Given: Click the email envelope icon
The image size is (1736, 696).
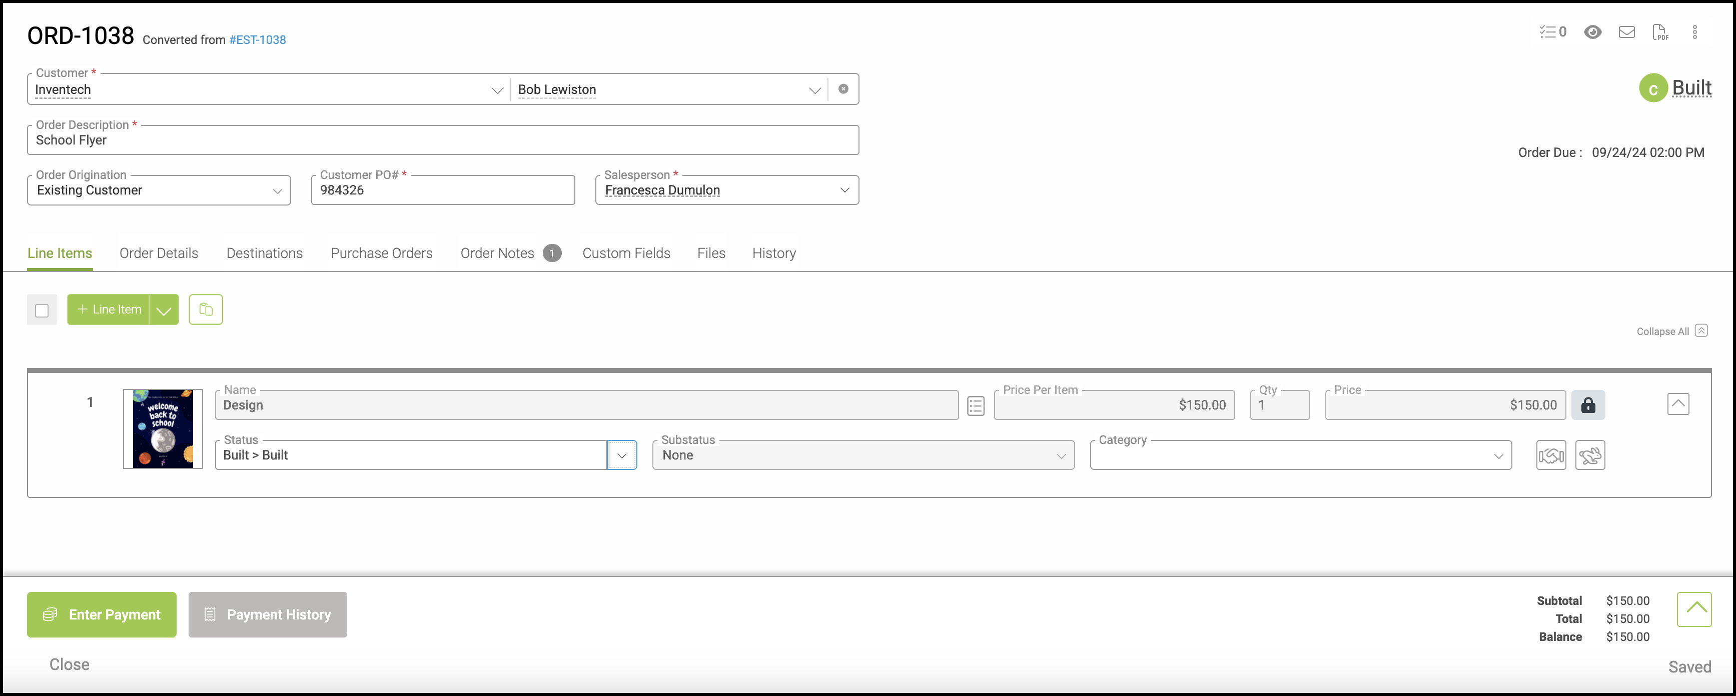Looking at the screenshot, I should click(x=1626, y=31).
